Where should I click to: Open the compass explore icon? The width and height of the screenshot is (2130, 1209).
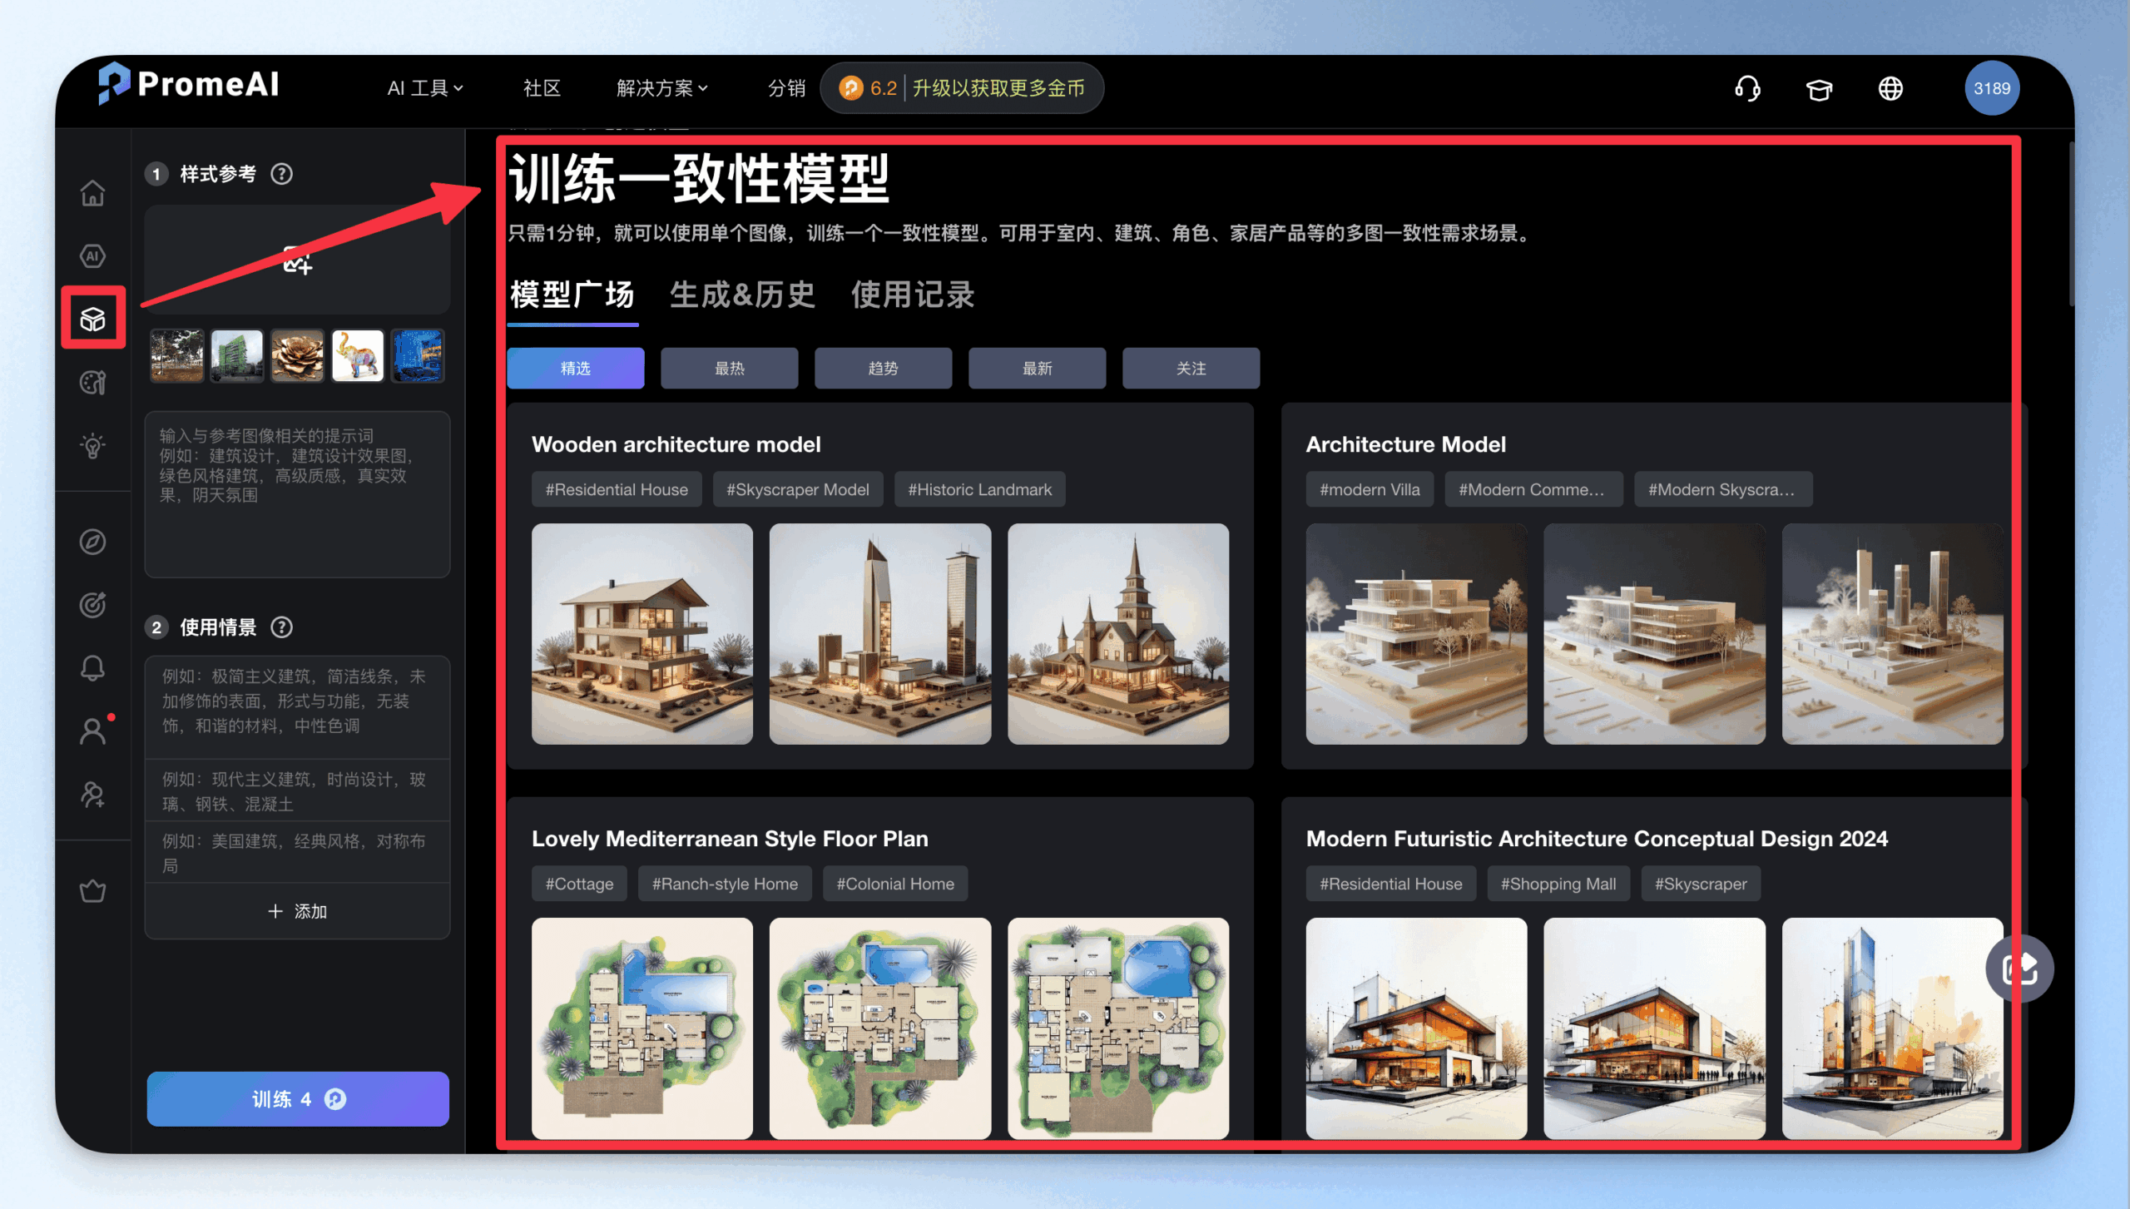pos(92,542)
